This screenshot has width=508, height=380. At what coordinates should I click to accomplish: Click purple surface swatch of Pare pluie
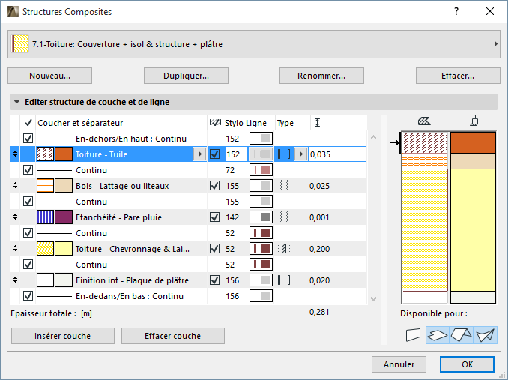click(x=64, y=217)
